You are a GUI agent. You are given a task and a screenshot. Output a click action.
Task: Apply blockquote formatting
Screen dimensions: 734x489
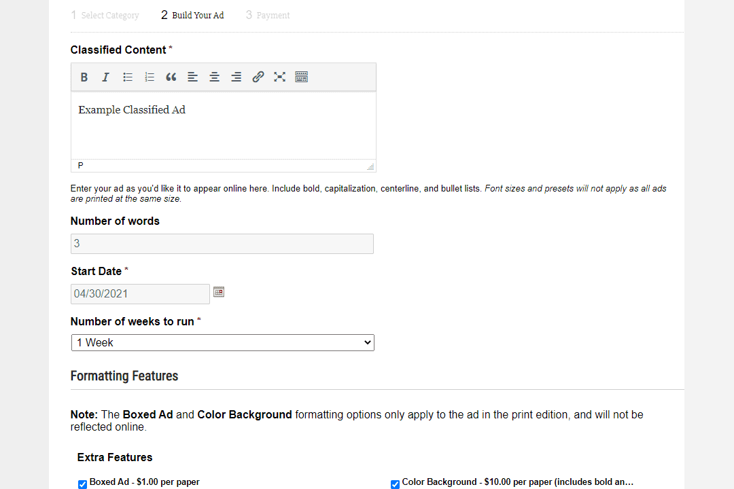click(x=171, y=77)
